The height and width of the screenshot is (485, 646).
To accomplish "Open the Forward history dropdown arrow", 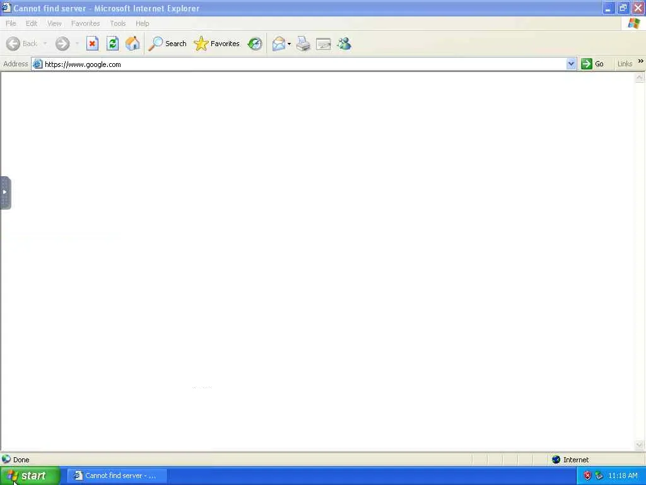I will (x=77, y=44).
